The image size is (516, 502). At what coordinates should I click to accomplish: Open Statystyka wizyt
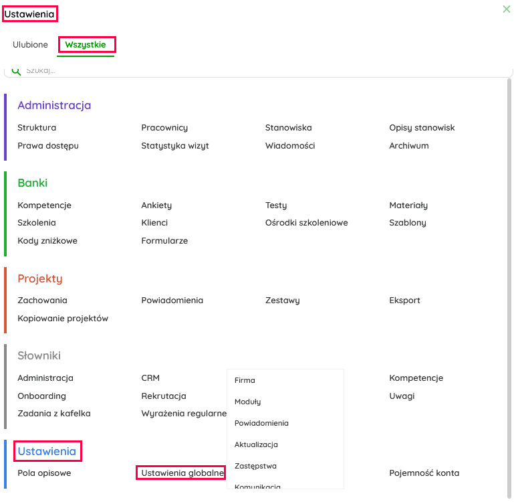click(175, 146)
